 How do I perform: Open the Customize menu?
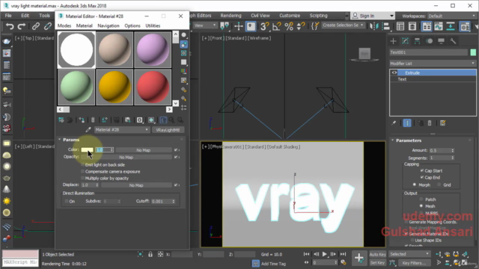coord(290,16)
